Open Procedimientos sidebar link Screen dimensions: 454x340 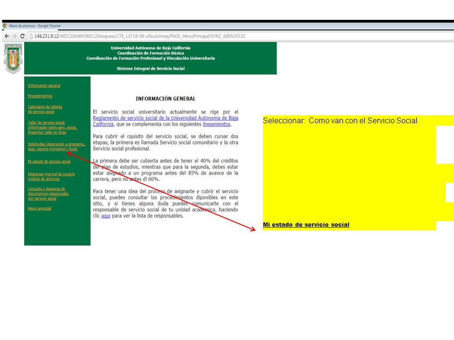[40, 96]
